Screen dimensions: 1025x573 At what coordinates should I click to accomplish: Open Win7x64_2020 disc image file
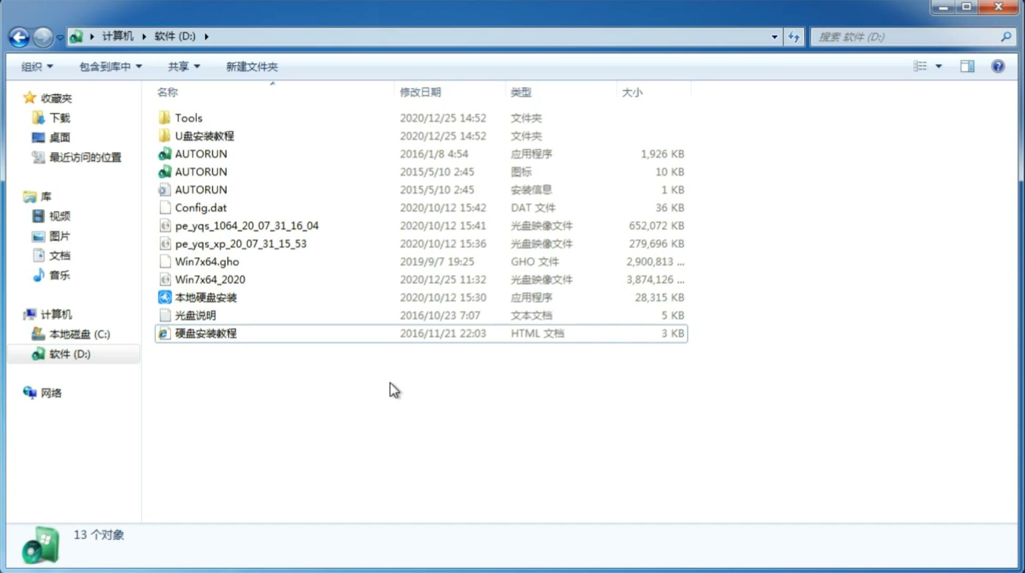tap(209, 279)
